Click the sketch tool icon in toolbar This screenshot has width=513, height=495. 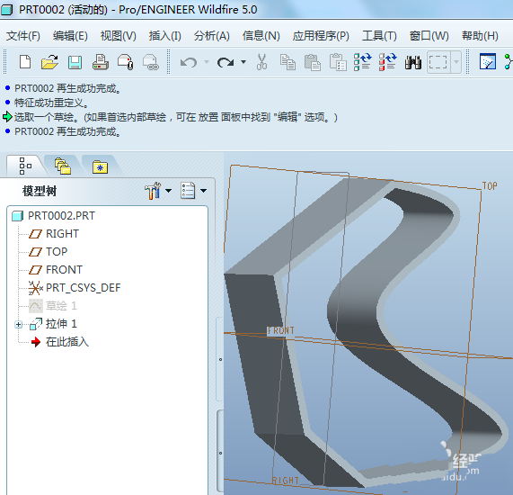coord(488,61)
